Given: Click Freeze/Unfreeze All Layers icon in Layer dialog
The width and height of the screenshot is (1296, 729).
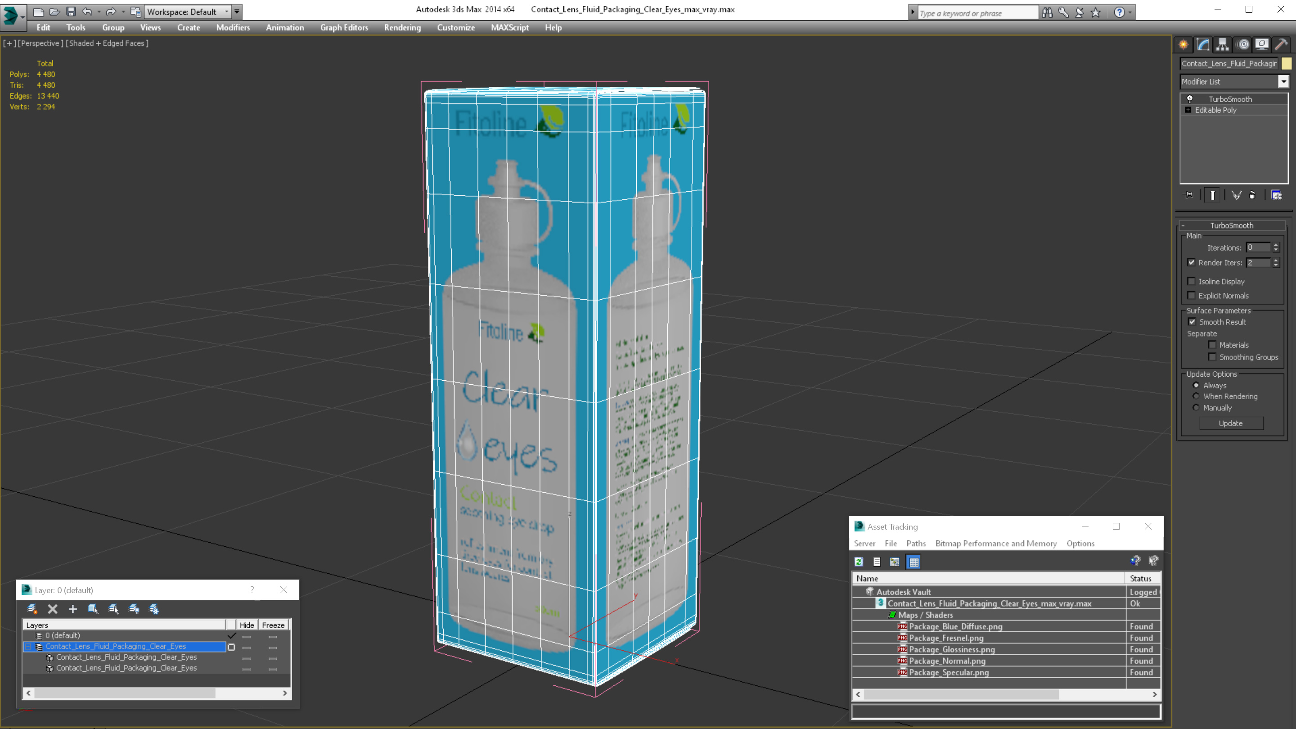Looking at the screenshot, I should coord(154,609).
